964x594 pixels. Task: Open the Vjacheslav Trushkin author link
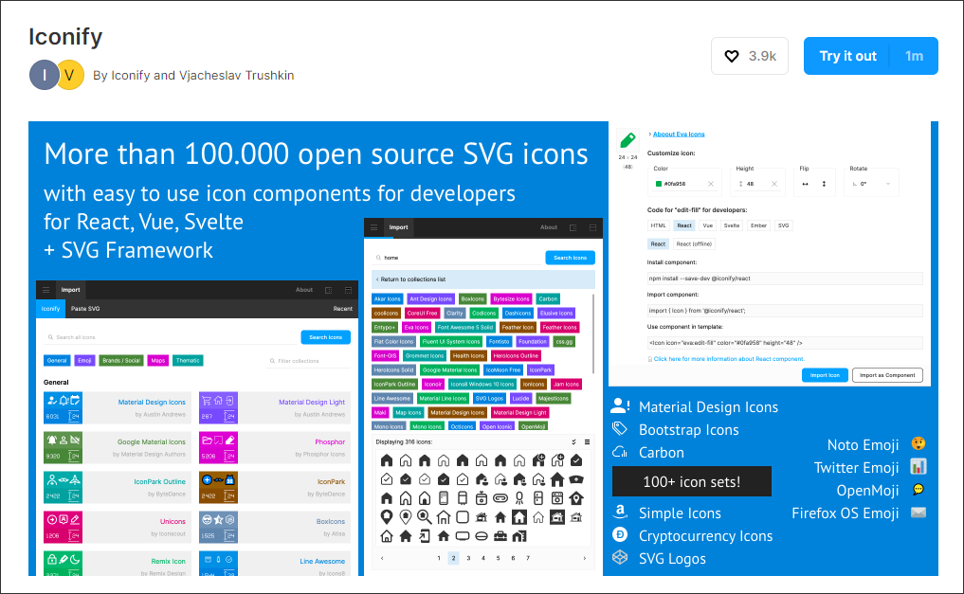[236, 75]
